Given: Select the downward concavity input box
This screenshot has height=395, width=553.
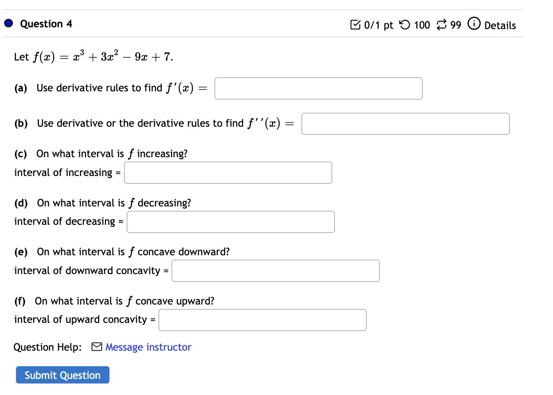Looking at the screenshot, I should (276, 270).
